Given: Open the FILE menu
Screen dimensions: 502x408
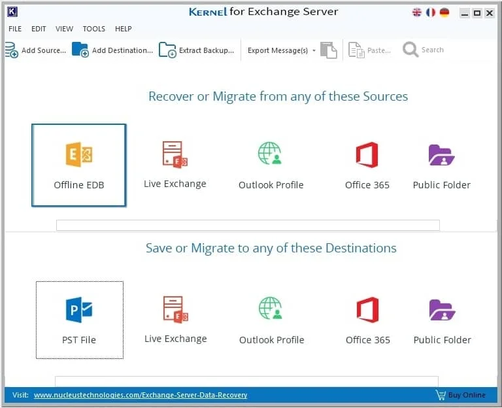Looking at the screenshot, I should 15,29.
